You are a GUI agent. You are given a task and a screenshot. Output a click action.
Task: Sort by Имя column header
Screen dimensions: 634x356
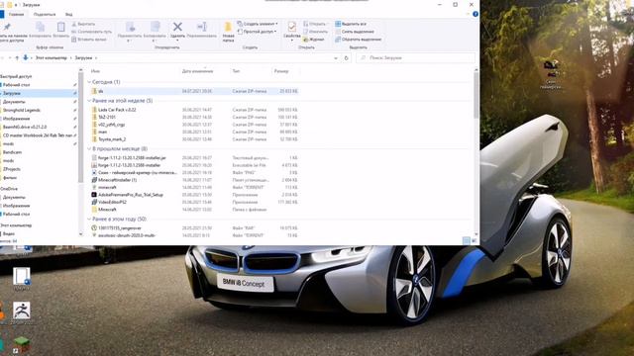pyautogui.click(x=95, y=71)
